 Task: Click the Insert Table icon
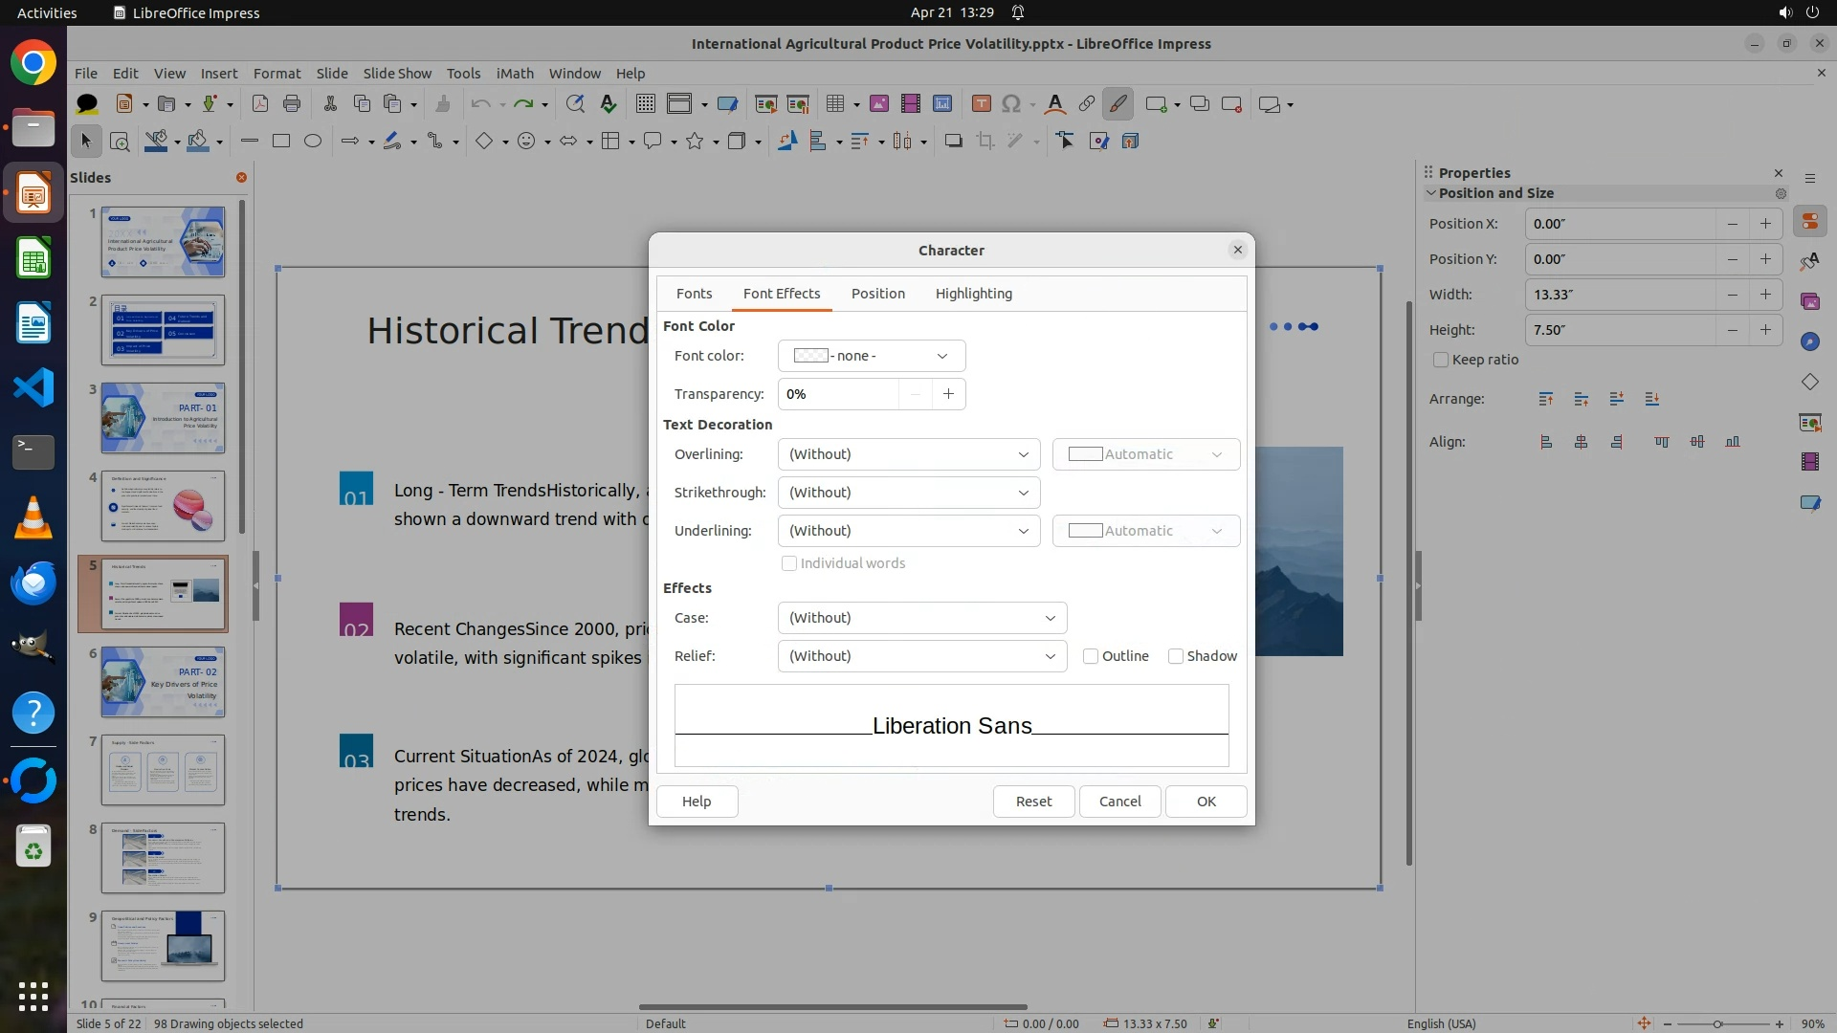[x=835, y=104]
